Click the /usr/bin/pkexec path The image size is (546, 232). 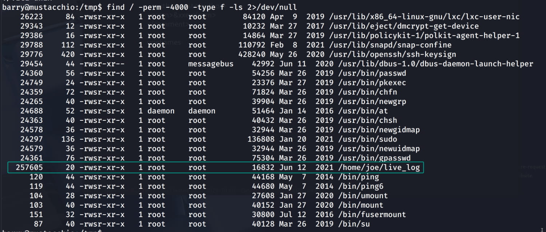pos(372,83)
